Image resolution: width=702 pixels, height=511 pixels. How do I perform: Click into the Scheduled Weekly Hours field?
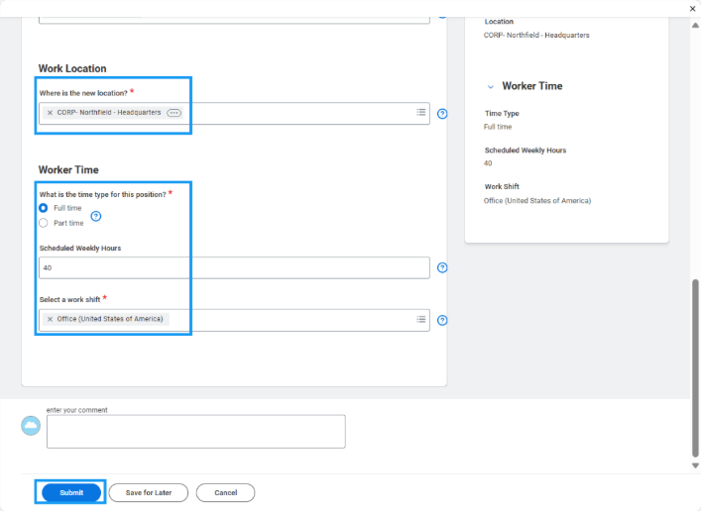(234, 267)
